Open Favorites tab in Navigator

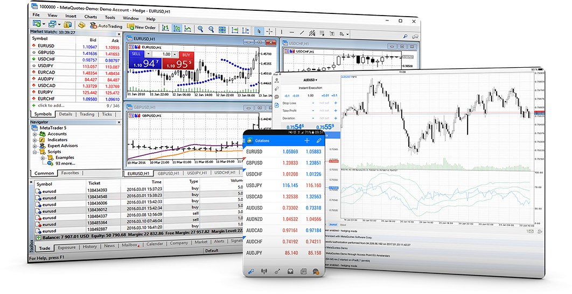[x=69, y=173]
